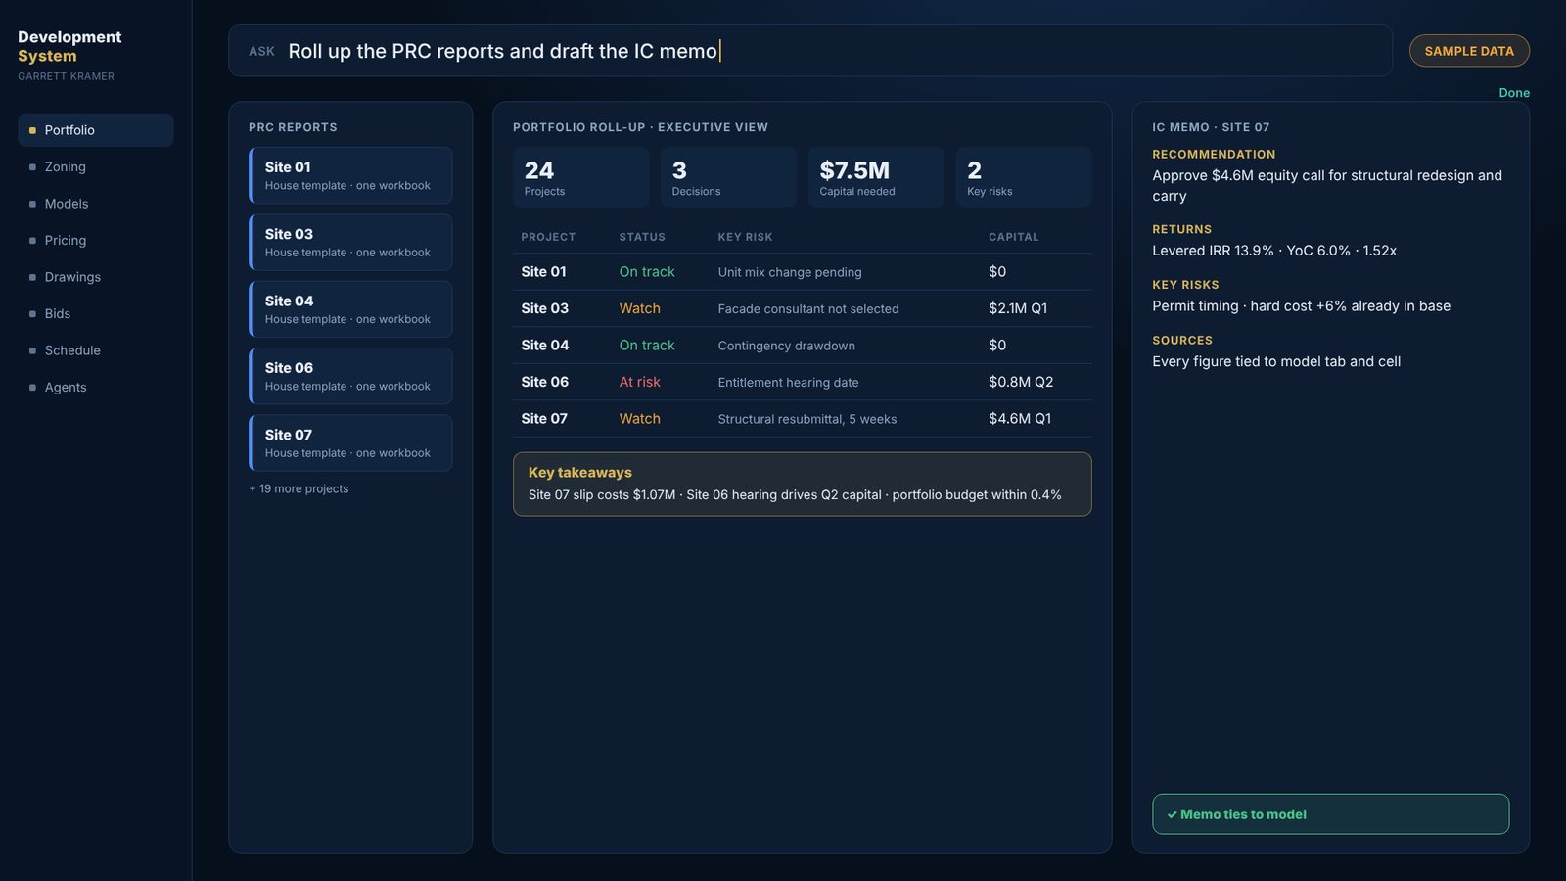Image resolution: width=1566 pixels, height=881 pixels.
Task: Click the Ask input field
Action: click(810, 51)
